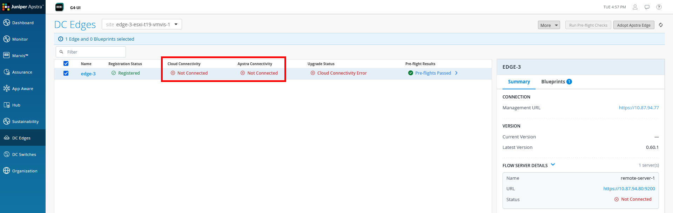Collapse the Flow Server Details section
673x213 pixels.
[553, 165]
